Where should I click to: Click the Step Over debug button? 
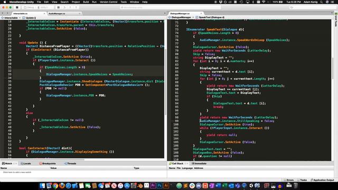(x=64, y=7)
